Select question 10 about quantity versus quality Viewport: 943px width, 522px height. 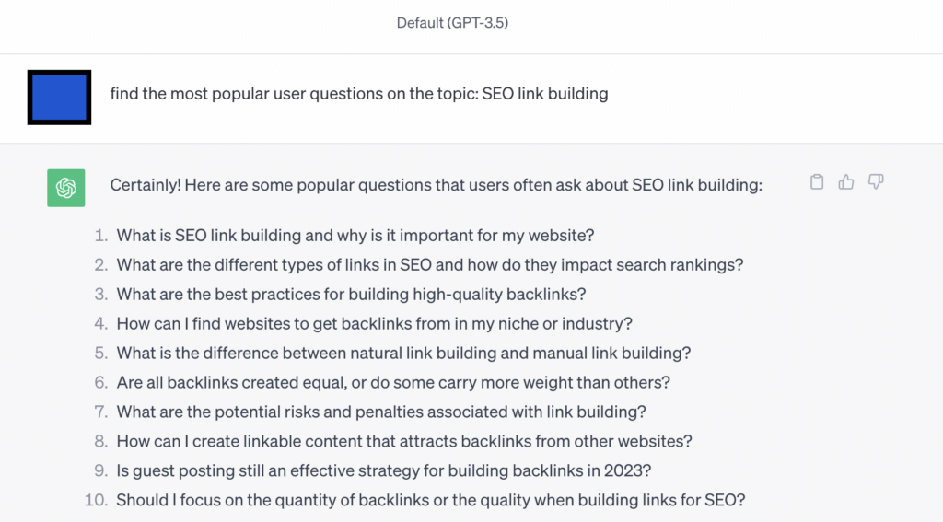pos(431,500)
